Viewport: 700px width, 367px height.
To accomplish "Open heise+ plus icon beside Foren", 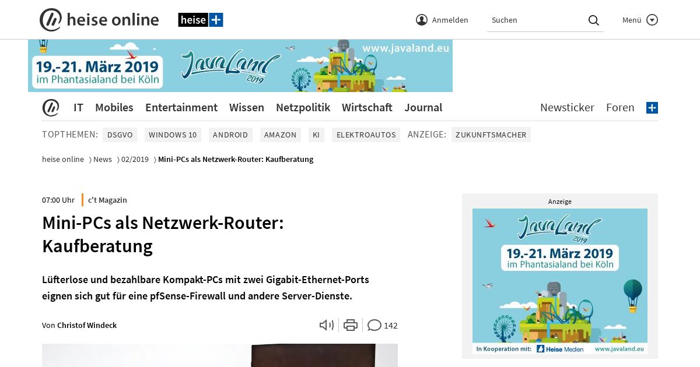I will (x=652, y=108).
